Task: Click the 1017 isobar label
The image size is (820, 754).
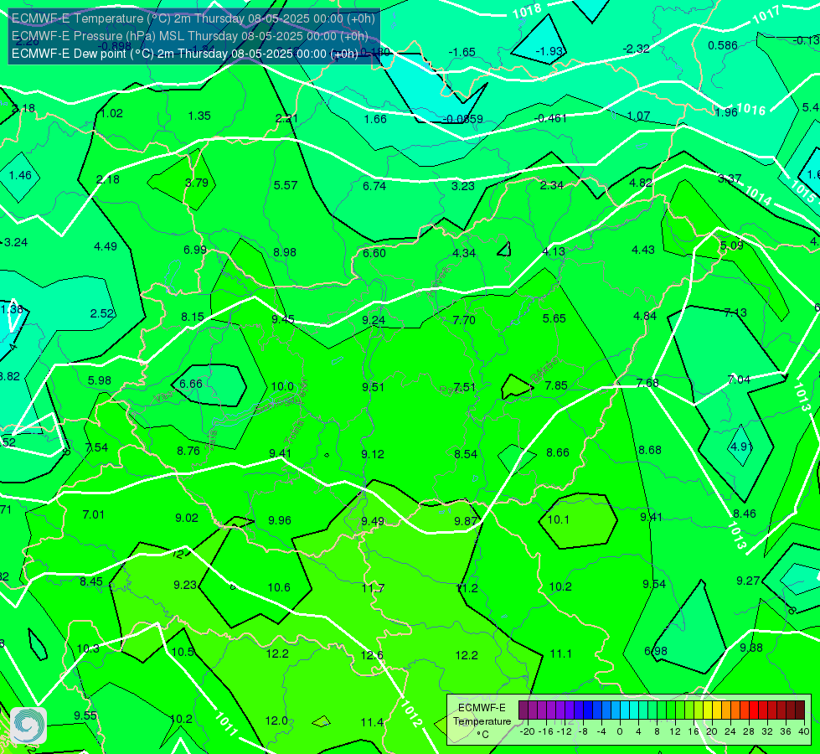Action: (766, 14)
